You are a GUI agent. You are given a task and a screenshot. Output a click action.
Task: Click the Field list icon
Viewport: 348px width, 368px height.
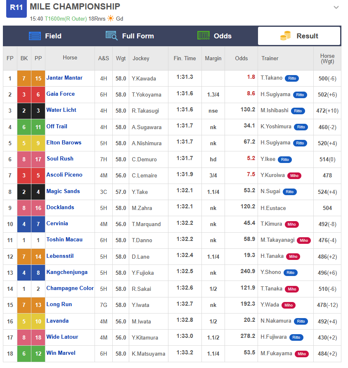pos(35,36)
